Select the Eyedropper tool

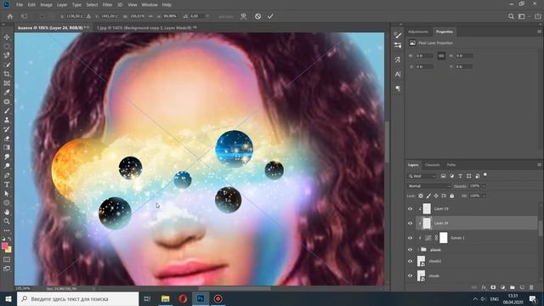point(7,93)
